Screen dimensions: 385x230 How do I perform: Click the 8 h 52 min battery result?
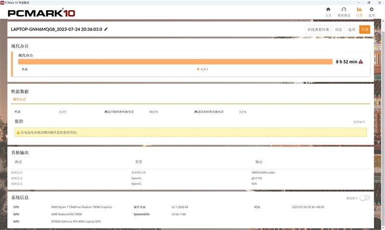coord(346,62)
